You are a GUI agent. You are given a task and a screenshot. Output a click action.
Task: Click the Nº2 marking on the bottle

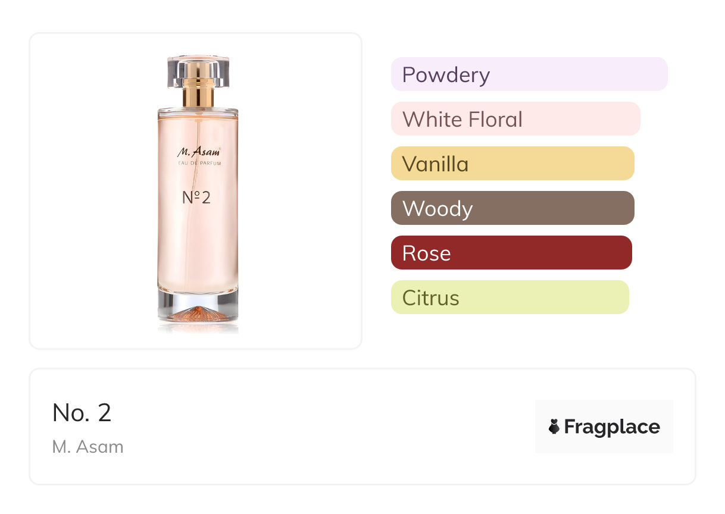pos(196,198)
